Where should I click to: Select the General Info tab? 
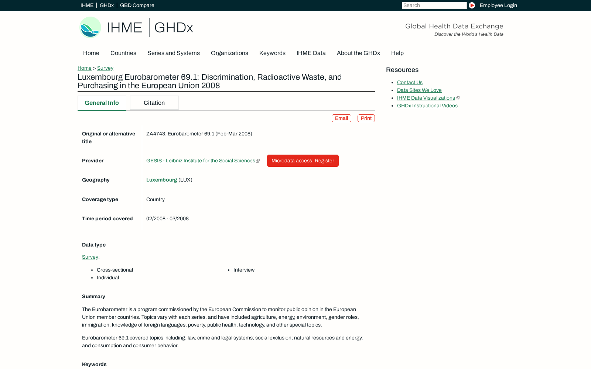(x=102, y=103)
